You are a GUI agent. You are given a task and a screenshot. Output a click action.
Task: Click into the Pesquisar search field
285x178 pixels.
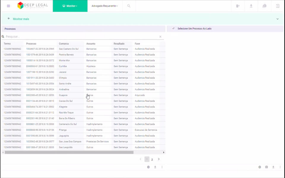(x=82, y=36)
